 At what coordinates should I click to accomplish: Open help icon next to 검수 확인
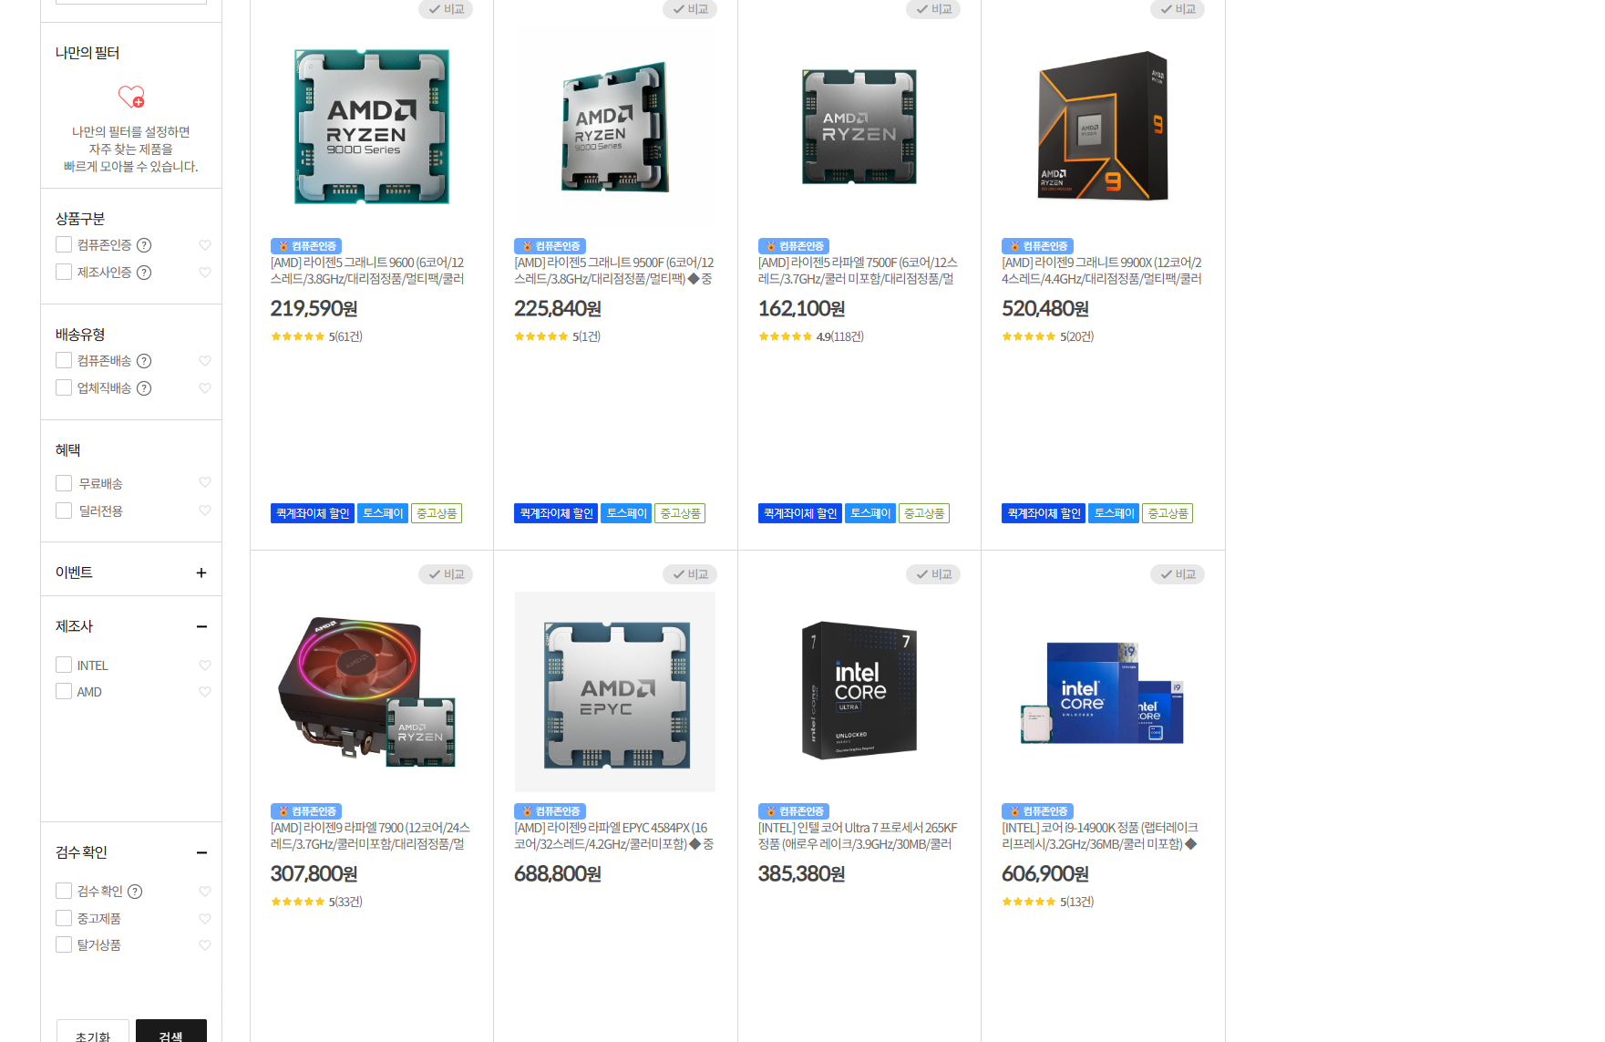click(x=135, y=892)
